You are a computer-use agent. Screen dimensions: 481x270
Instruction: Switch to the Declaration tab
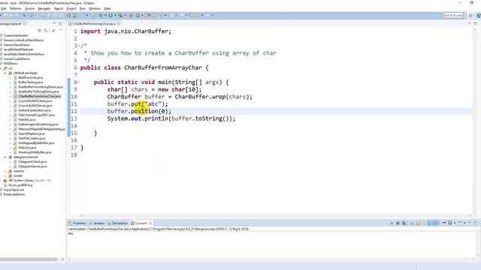coord(118,223)
